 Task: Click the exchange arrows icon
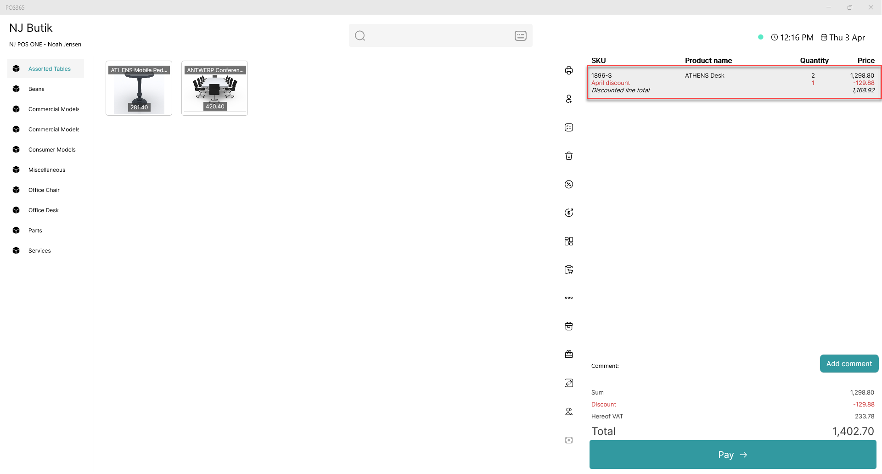[x=569, y=383]
